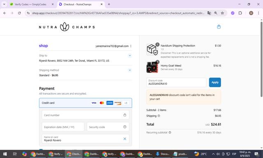Click the Discount code input field
Image resolution: width=263 pixels, height=158 pixels.
176,82
